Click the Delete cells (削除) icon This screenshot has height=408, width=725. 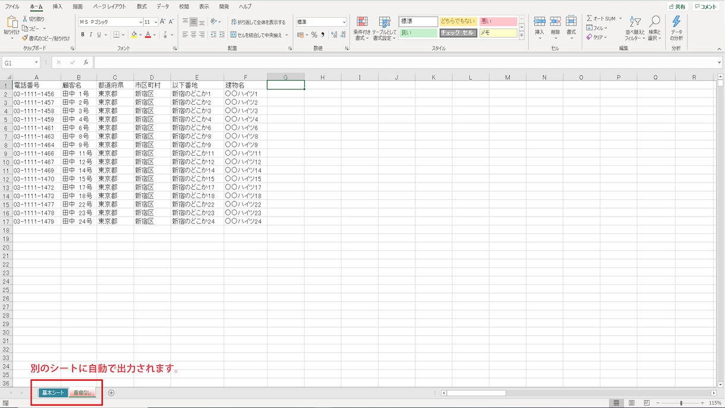[x=556, y=22]
